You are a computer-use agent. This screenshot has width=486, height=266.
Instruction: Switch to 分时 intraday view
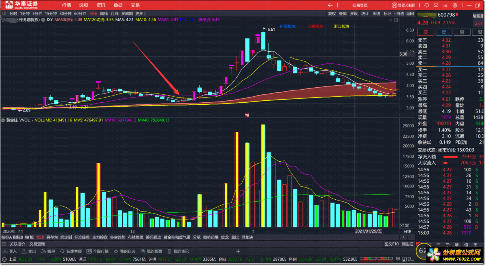tap(13, 14)
